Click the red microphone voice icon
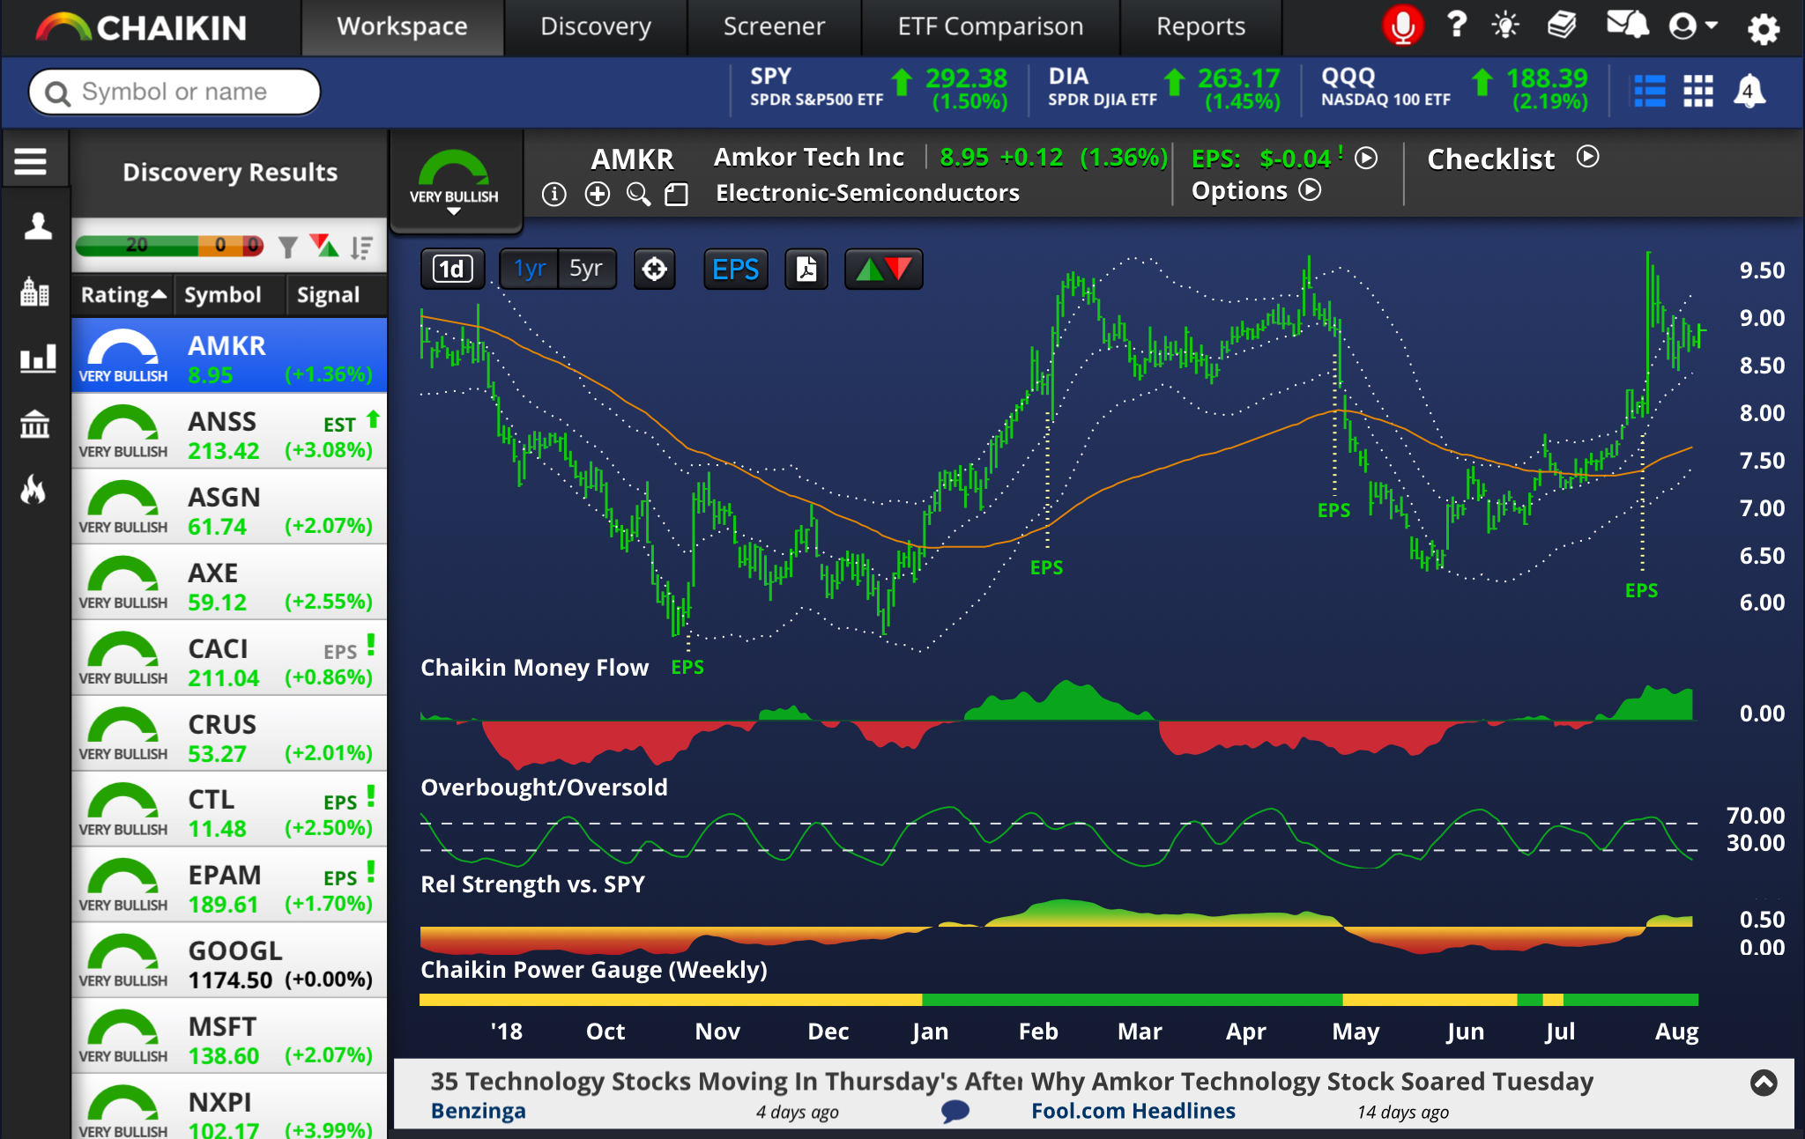This screenshot has width=1805, height=1139. (1402, 26)
